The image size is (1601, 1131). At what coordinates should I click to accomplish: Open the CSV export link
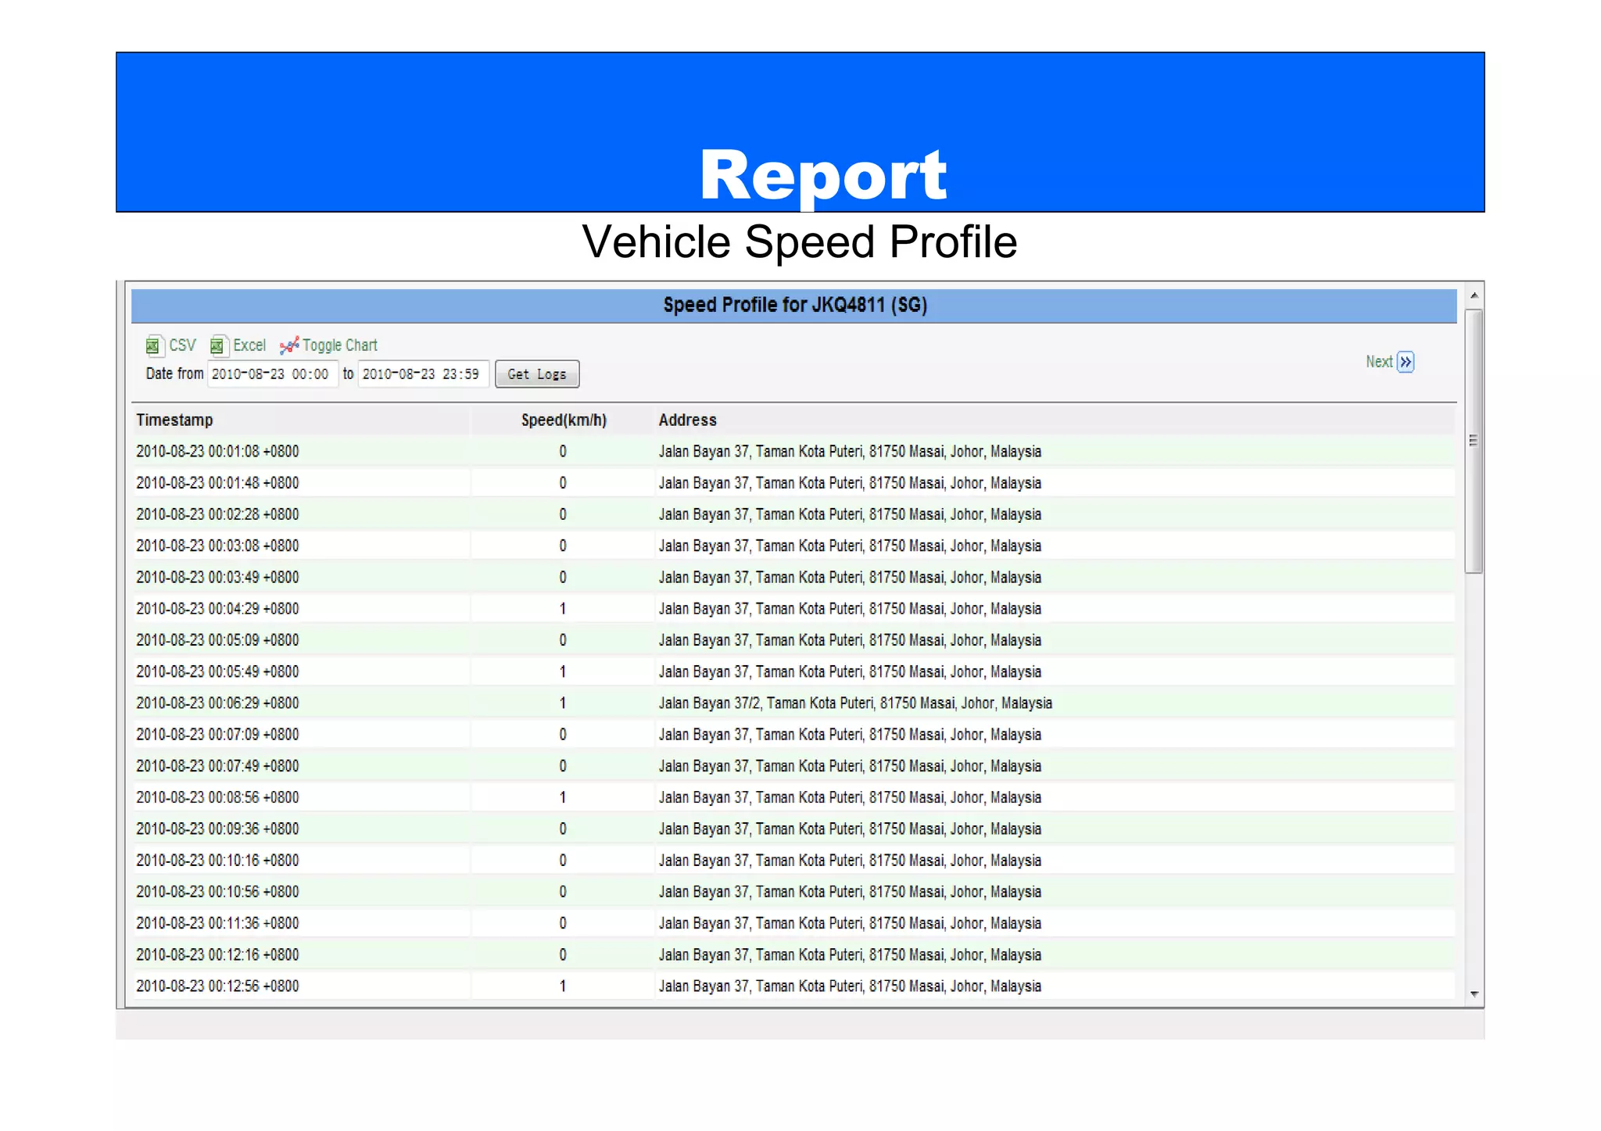click(182, 345)
